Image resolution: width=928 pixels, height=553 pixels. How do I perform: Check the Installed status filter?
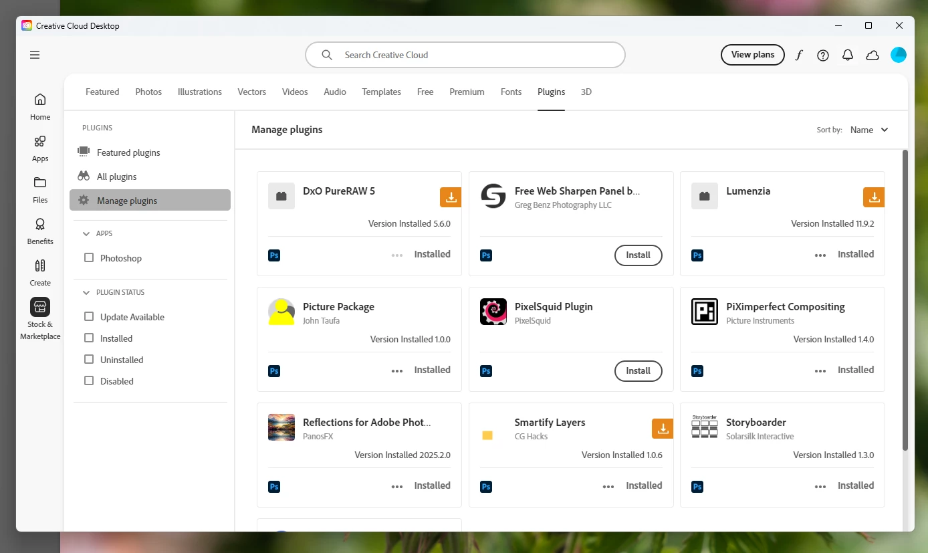[89, 338]
